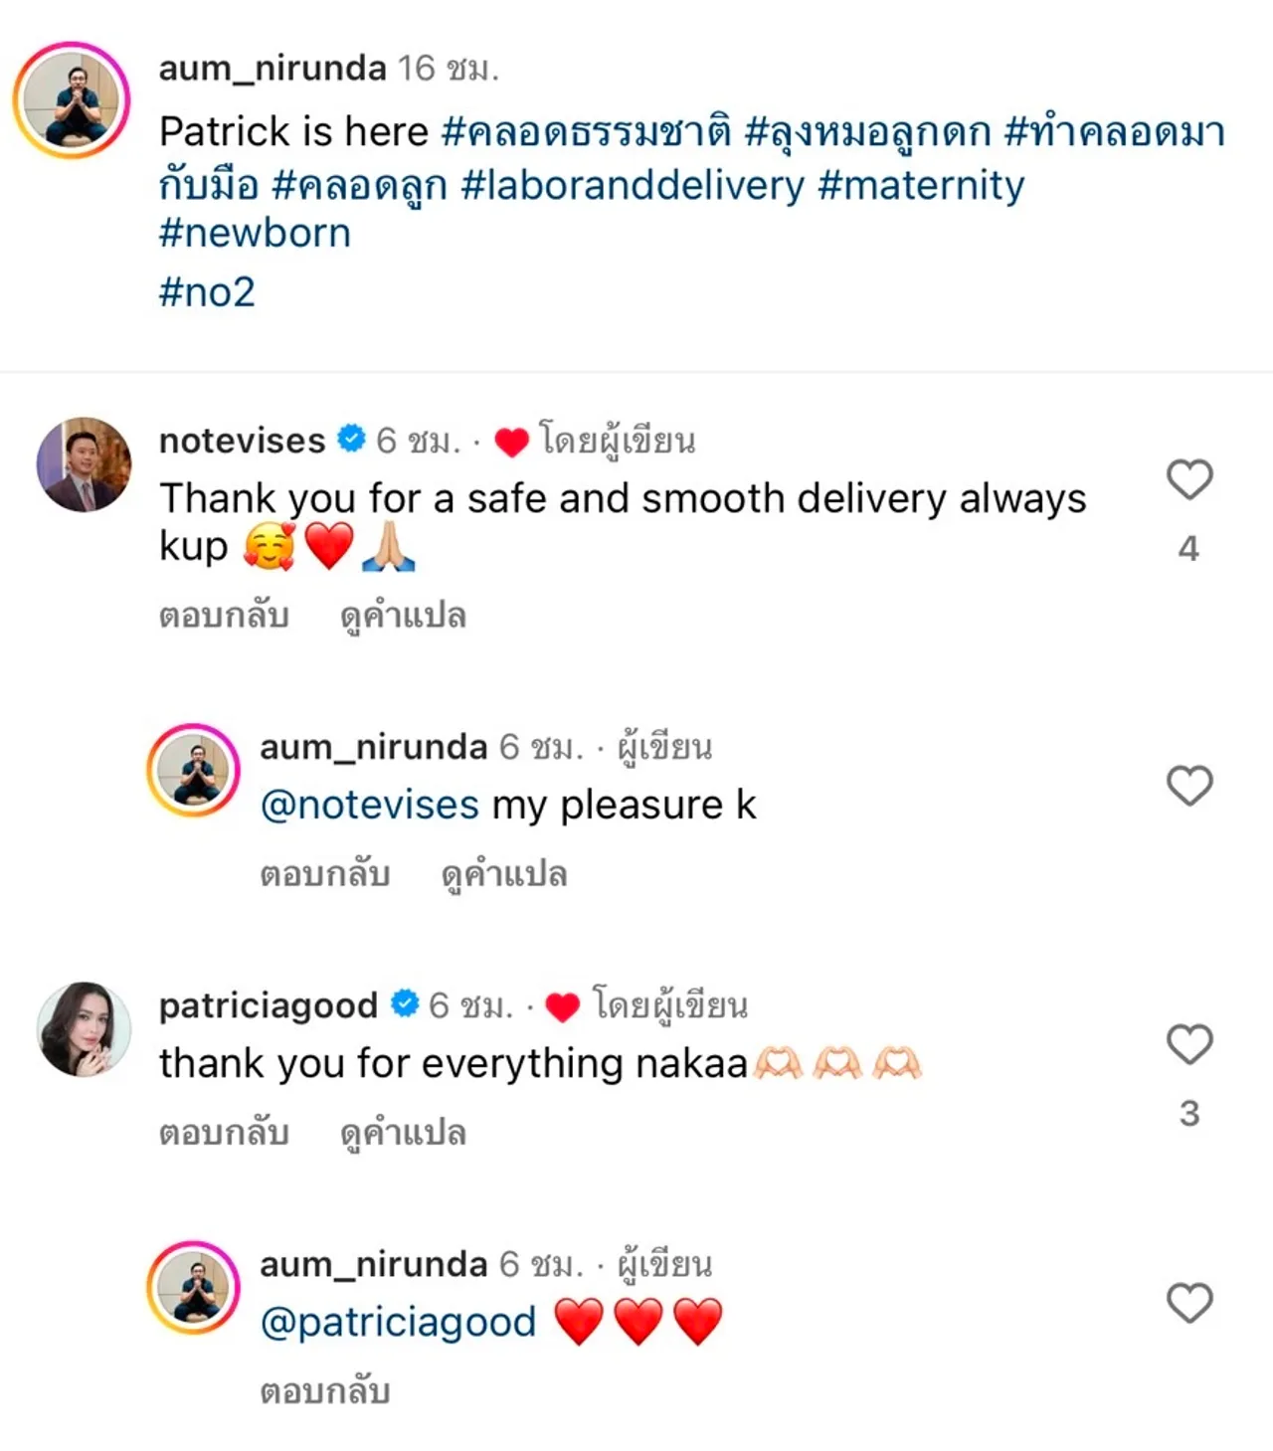The width and height of the screenshot is (1273, 1451).
Task: Open the #newborn hashtag
Action: (255, 234)
